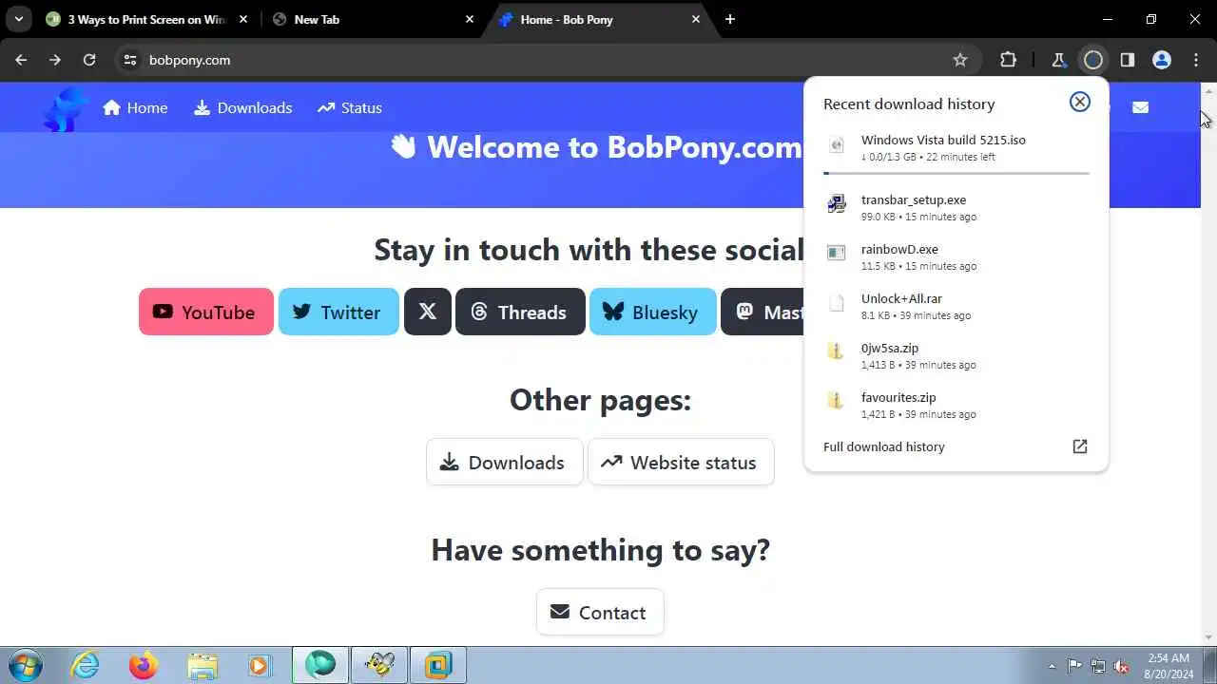Image resolution: width=1217 pixels, height=684 pixels.
Task: Click the Bob Pony site logo
Action: pos(66,107)
